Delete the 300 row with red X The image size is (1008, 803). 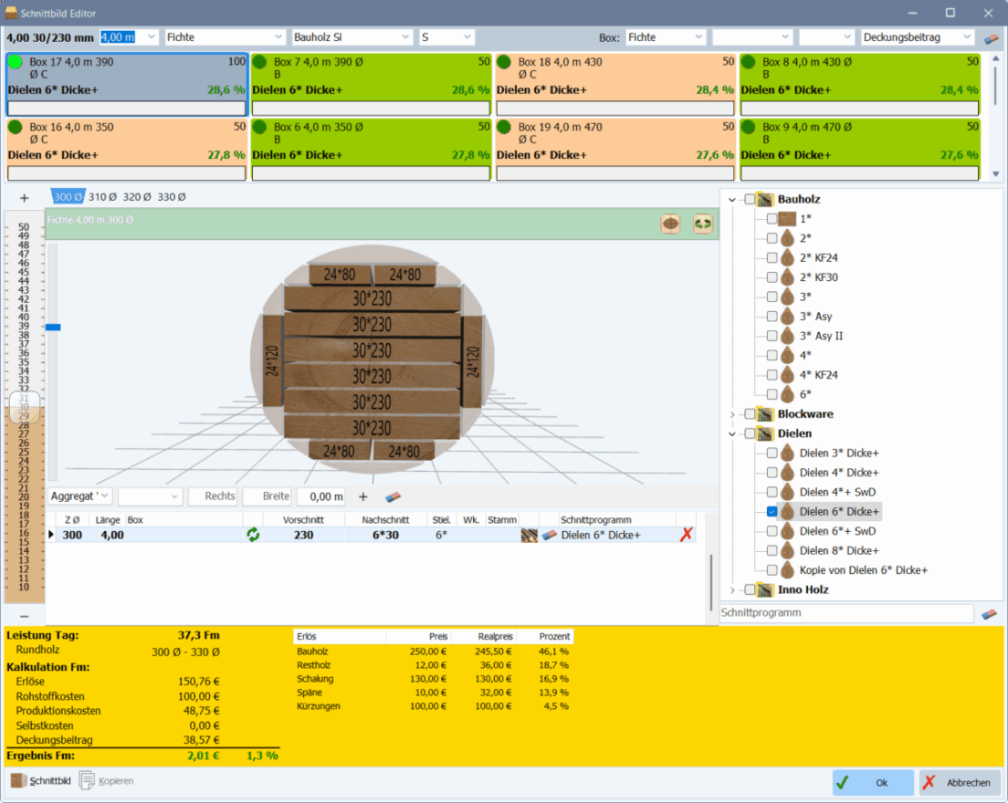coord(687,535)
